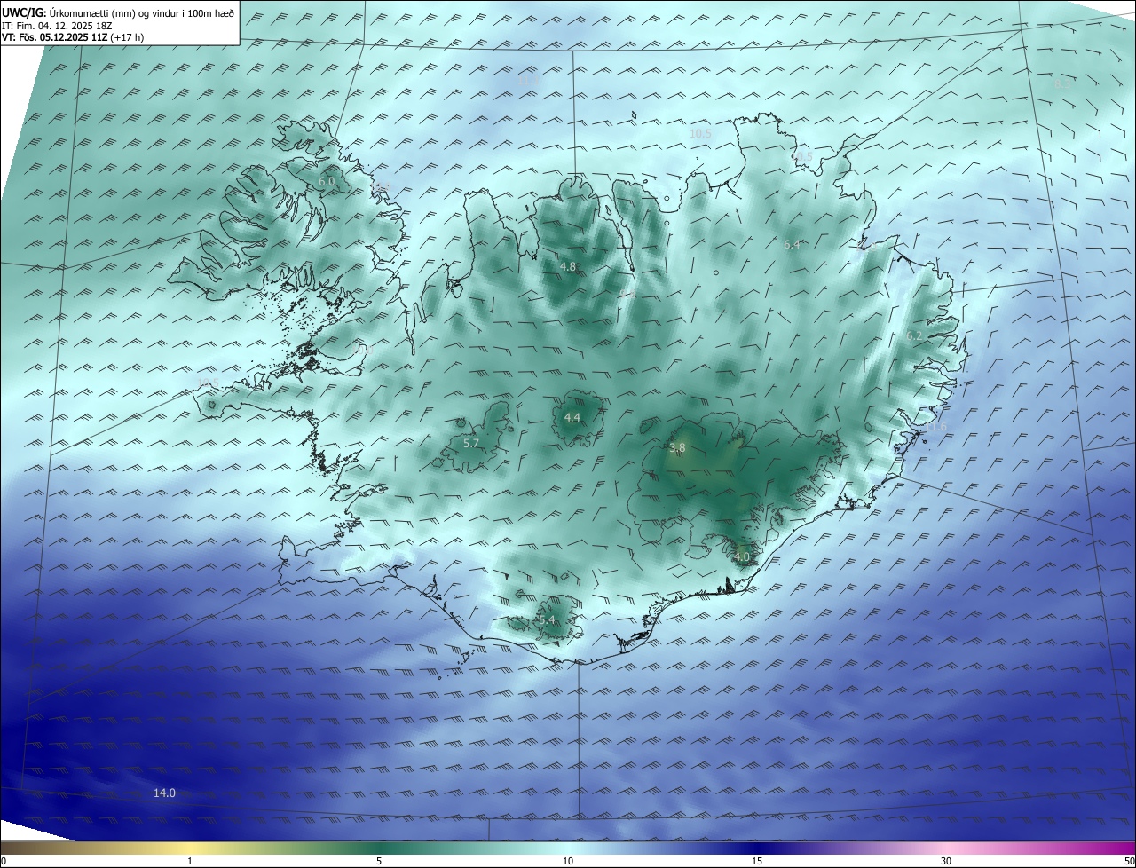The image size is (1136, 868).
Task: Click the 14.0 value over the southwest ocean
Action: click(164, 793)
